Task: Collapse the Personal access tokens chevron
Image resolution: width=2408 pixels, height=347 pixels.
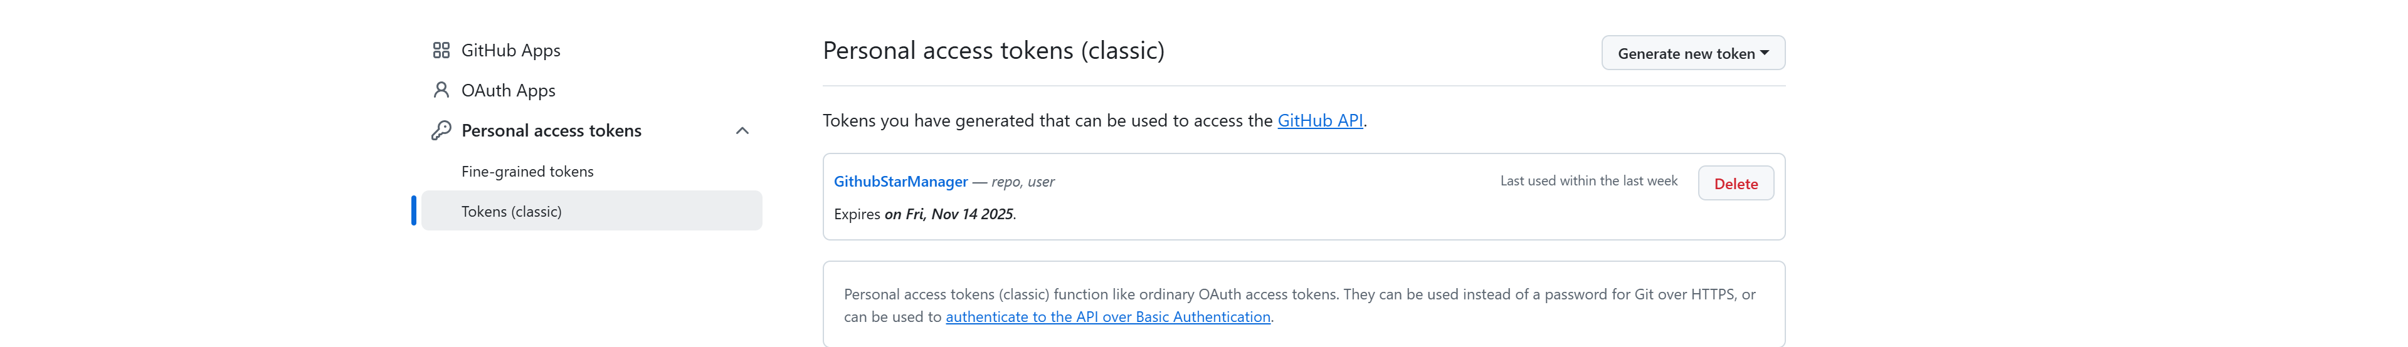Action: coord(742,130)
